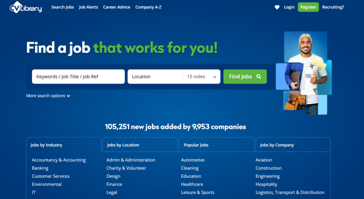Click the Find Jobs button
The height and width of the screenshot is (199, 364).
pyautogui.click(x=245, y=77)
